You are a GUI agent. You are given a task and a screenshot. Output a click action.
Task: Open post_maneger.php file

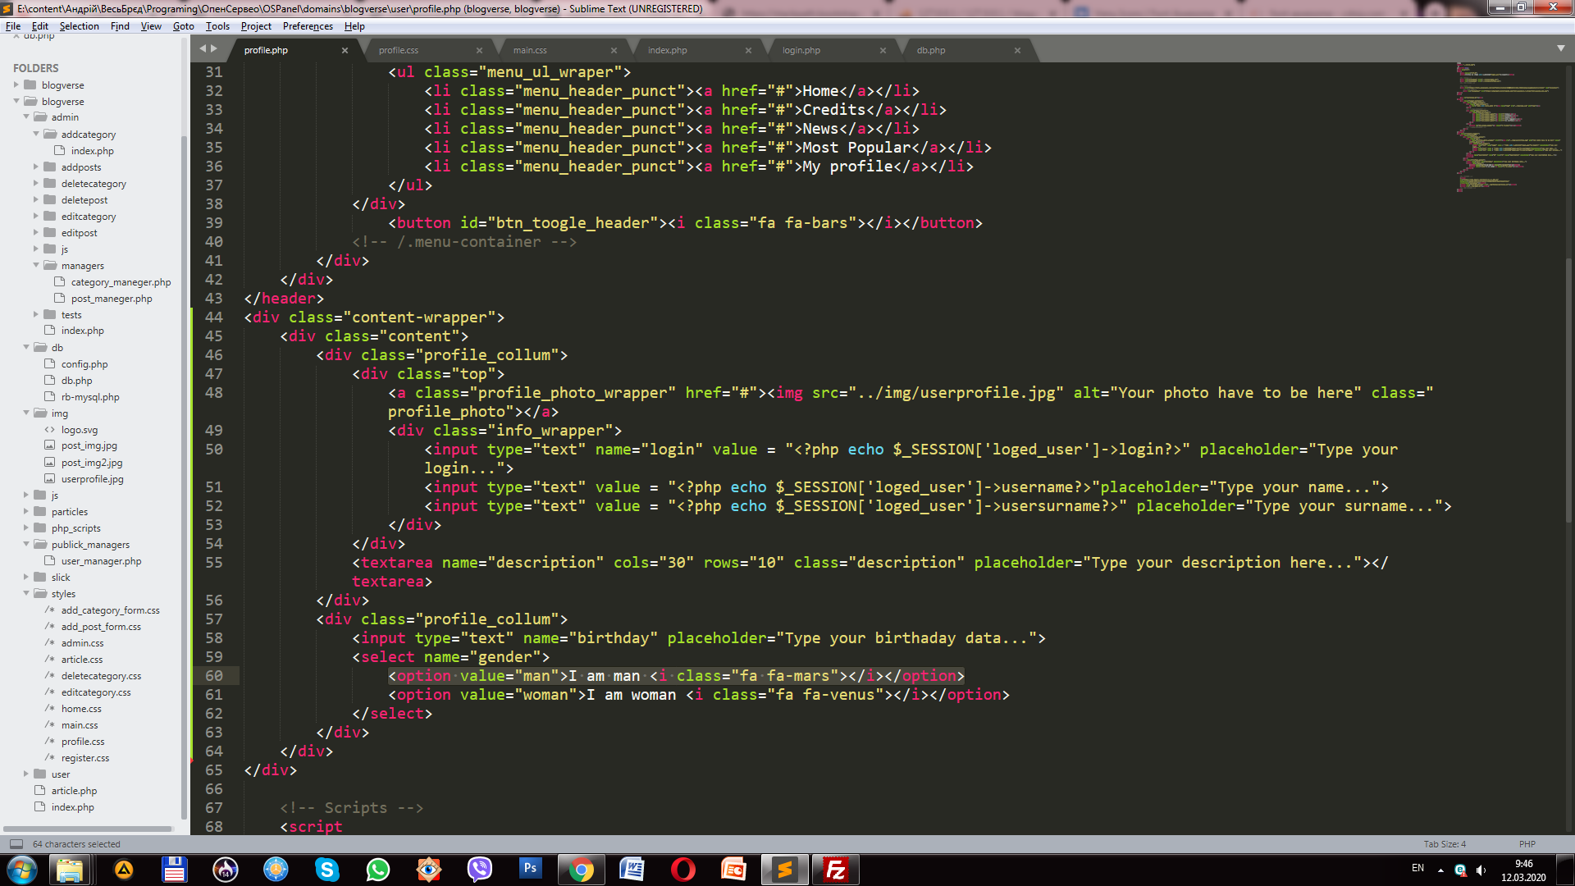pyautogui.click(x=112, y=299)
